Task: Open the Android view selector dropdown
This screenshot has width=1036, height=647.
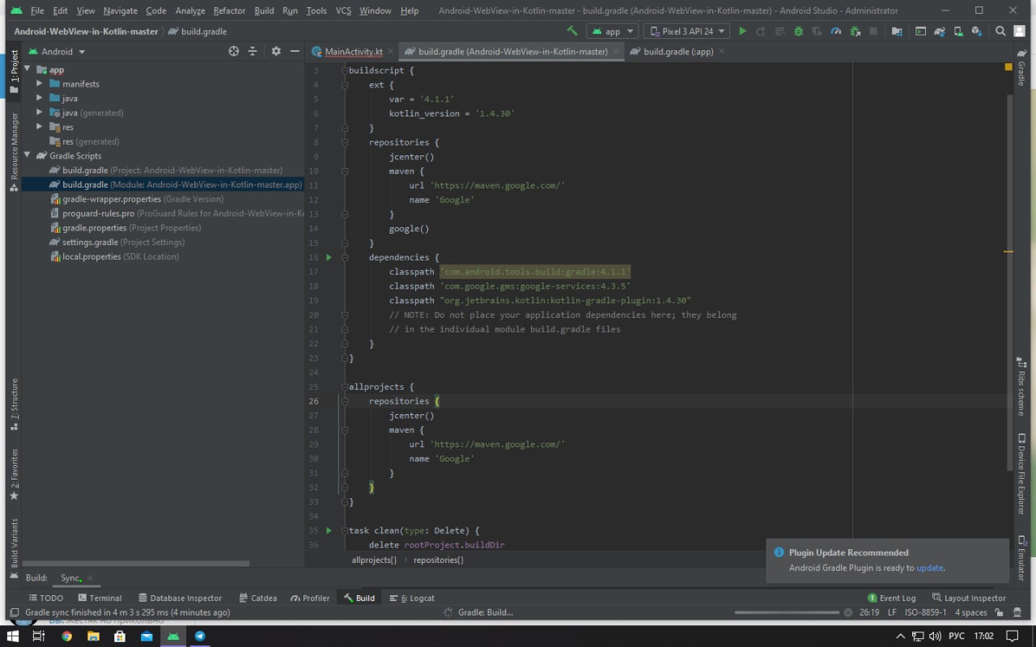Action: coord(57,51)
